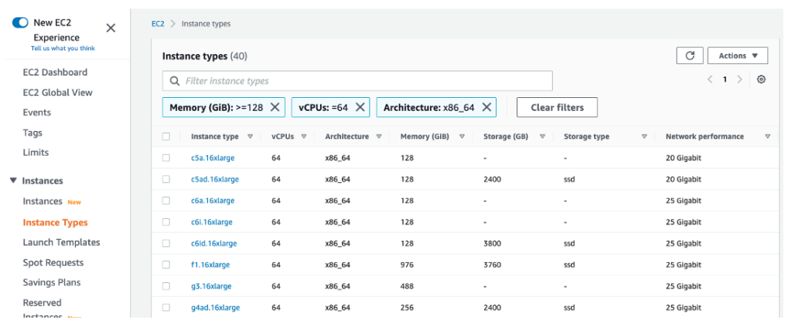Click the Clear filters button

click(x=557, y=107)
